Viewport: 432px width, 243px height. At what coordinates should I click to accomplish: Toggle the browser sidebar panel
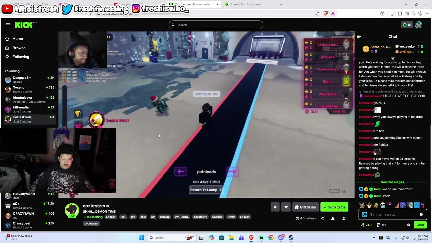tap(400, 13)
